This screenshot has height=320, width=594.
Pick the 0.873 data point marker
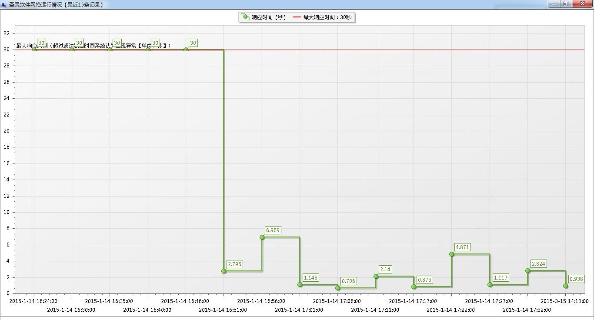tap(414, 287)
